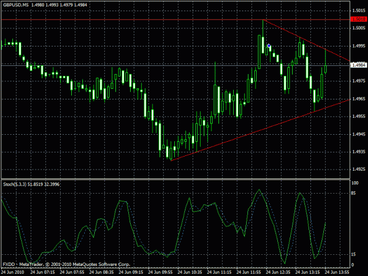Click the 1.5005 price scale label
Screen dimensions: 368x276
(359, 28)
